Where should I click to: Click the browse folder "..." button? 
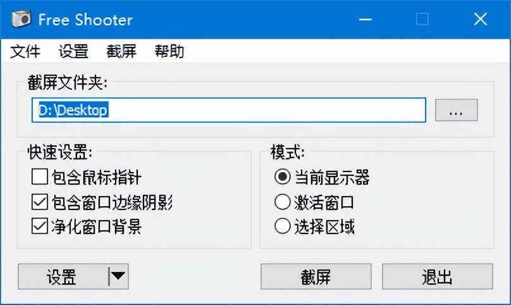tap(456, 110)
